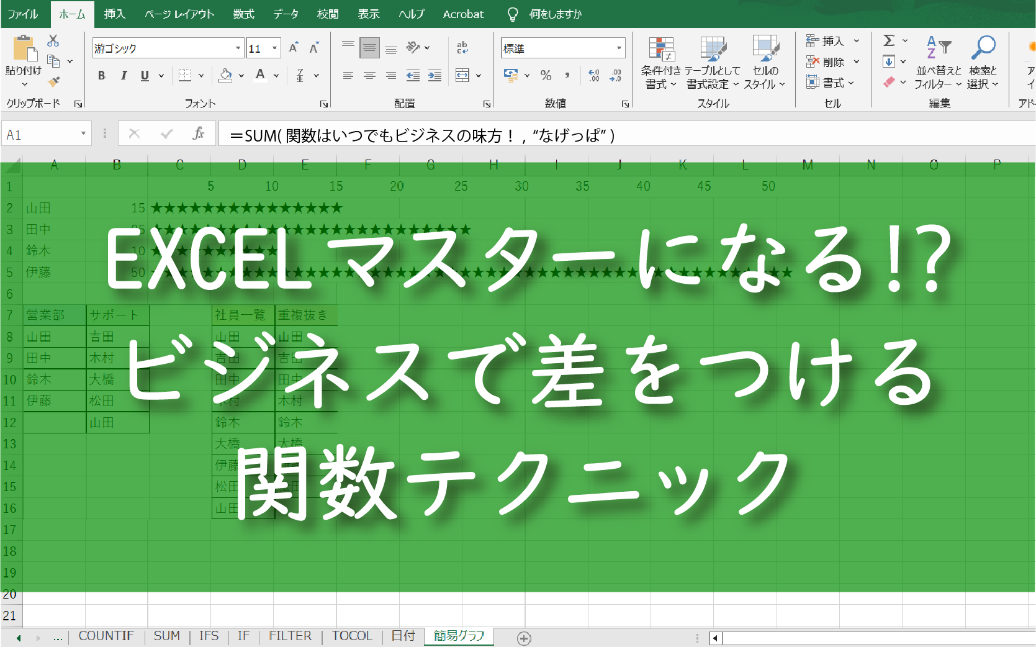
Task: Select the FILTER sheet tab
Action: pos(290,636)
